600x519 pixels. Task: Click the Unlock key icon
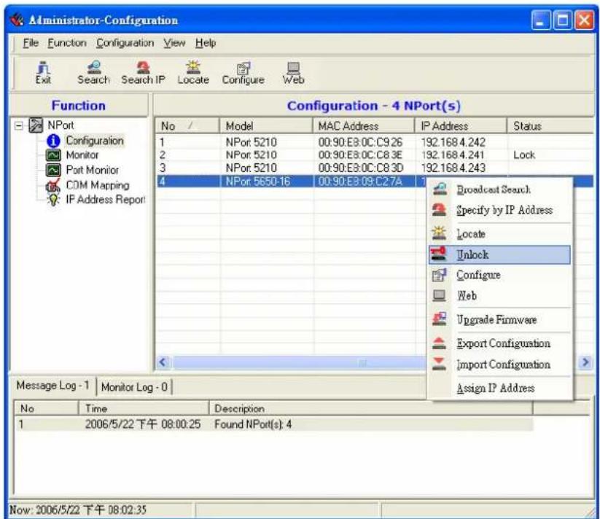click(x=439, y=254)
